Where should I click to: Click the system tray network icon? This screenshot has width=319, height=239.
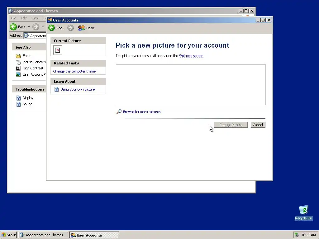(x=297, y=235)
